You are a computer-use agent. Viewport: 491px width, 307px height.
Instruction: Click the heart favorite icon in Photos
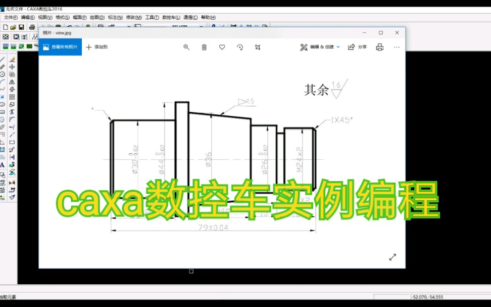pos(222,47)
